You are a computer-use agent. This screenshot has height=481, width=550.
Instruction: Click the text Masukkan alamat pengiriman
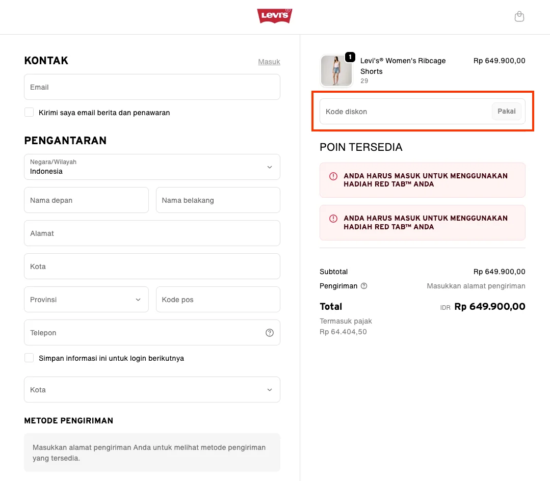pos(476,286)
